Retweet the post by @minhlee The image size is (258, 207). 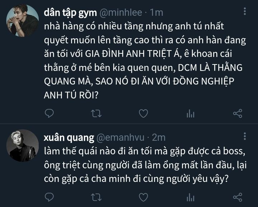point(96,114)
